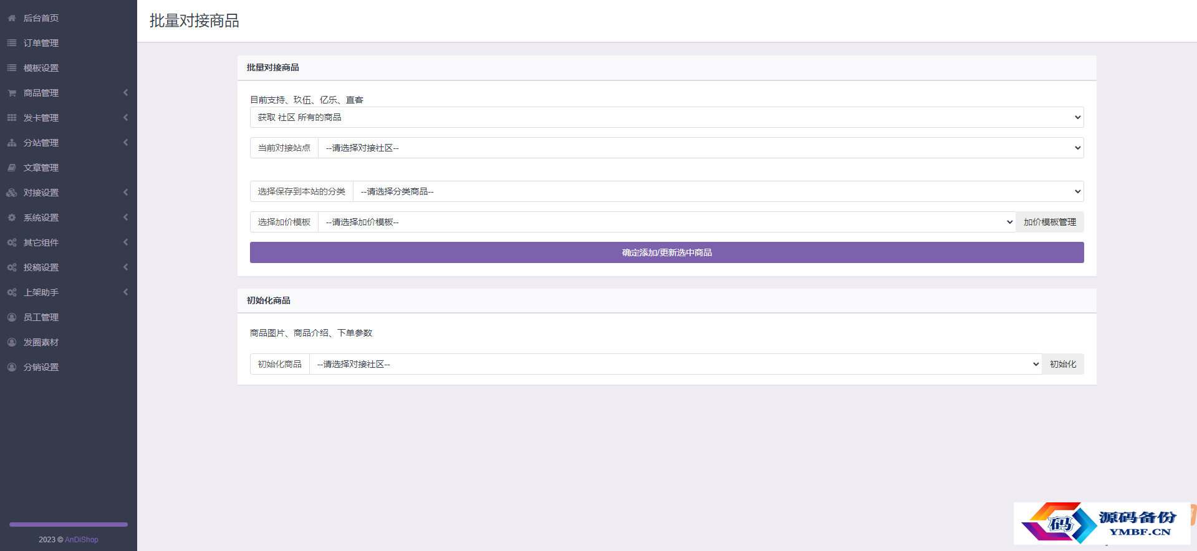Click the purple progress bar in sidebar
1197x551 pixels.
69,525
